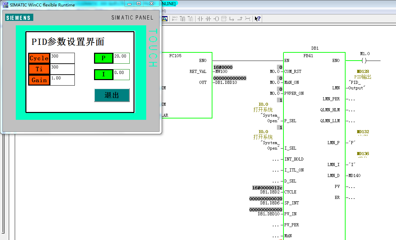Click the DB1.DBD6 address at SP_INT

click(x=270, y=203)
